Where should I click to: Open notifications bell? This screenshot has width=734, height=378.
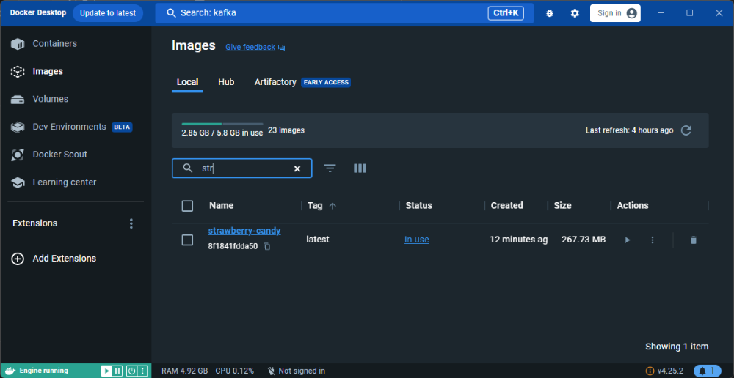pos(708,371)
